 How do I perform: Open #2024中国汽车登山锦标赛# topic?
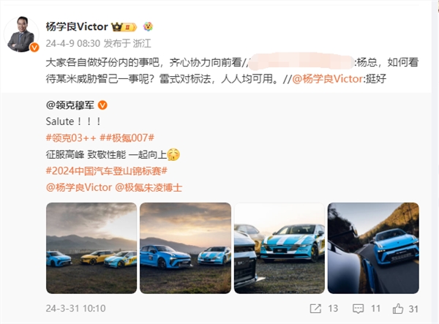tap(107, 170)
